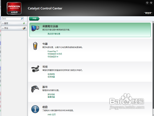This screenshot has width=154, height=116.
Task: Open AMD 主页 link
Action: tap(51, 114)
